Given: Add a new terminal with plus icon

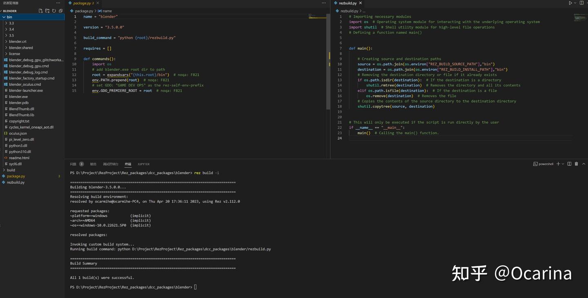Looking at the screenshot, I should [558, 164].
